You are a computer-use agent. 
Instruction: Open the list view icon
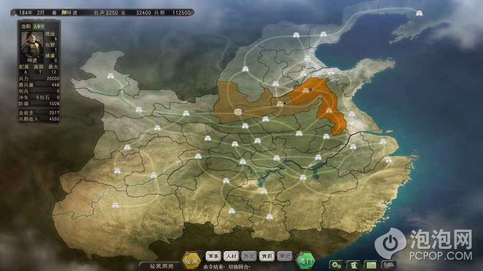(x=371, y=265)
